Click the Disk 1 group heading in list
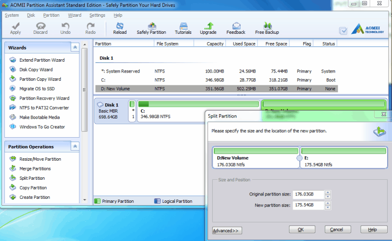392x241 pixels. [x=106, y=58]
